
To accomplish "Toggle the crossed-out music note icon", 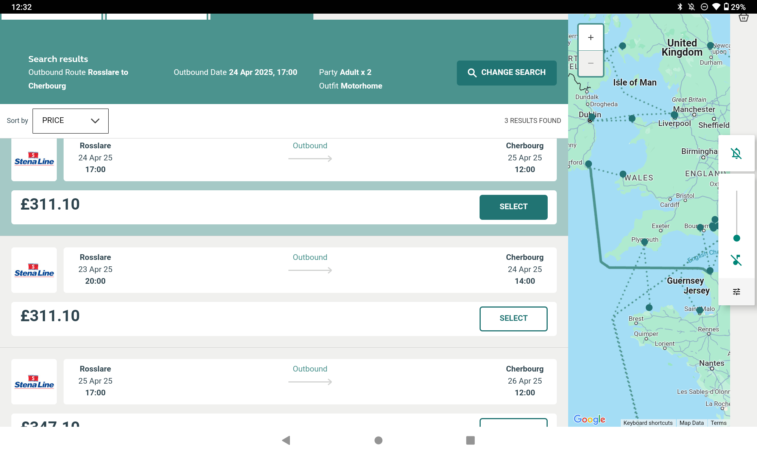I will [736, 260].
